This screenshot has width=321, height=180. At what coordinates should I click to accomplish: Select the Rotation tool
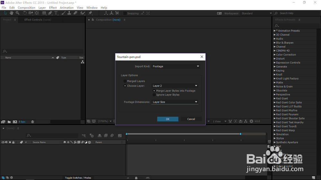25,13
